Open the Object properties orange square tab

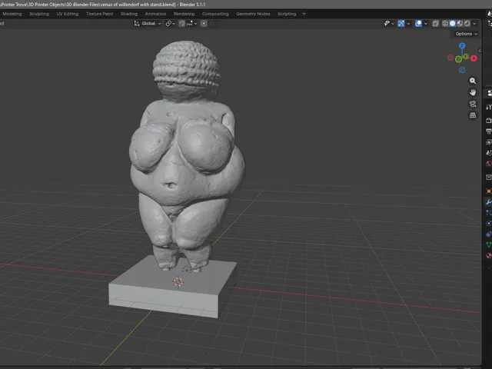tap(488, 191)
